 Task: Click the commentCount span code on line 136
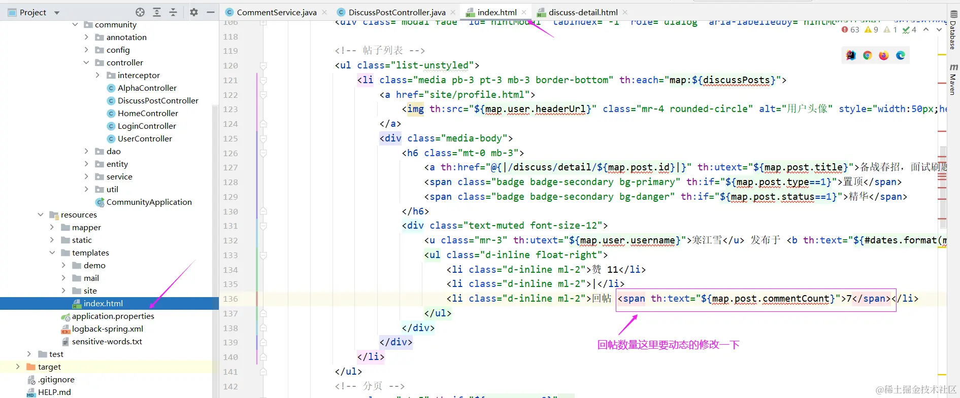(754, 299)
